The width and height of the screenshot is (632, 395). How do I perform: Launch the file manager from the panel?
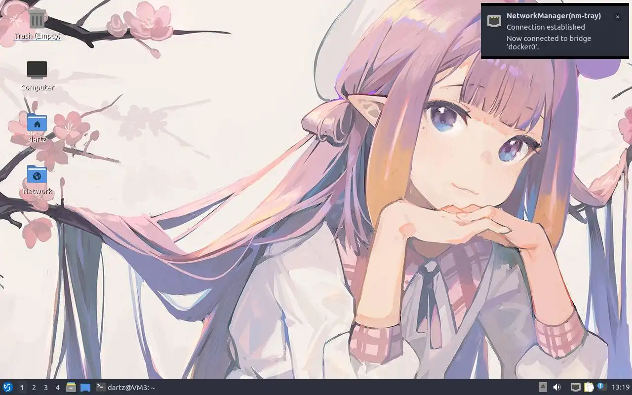pos(71,388)
